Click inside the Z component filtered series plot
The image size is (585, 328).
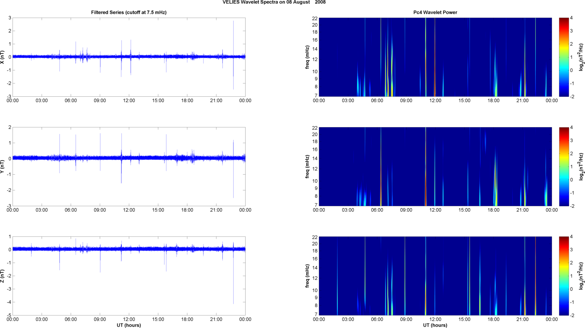click(129, 276)
